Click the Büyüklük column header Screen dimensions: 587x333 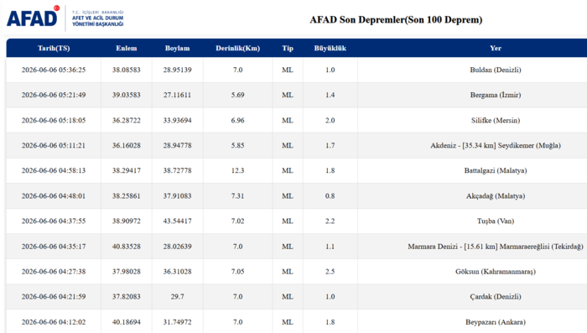[x=330, y=48]
